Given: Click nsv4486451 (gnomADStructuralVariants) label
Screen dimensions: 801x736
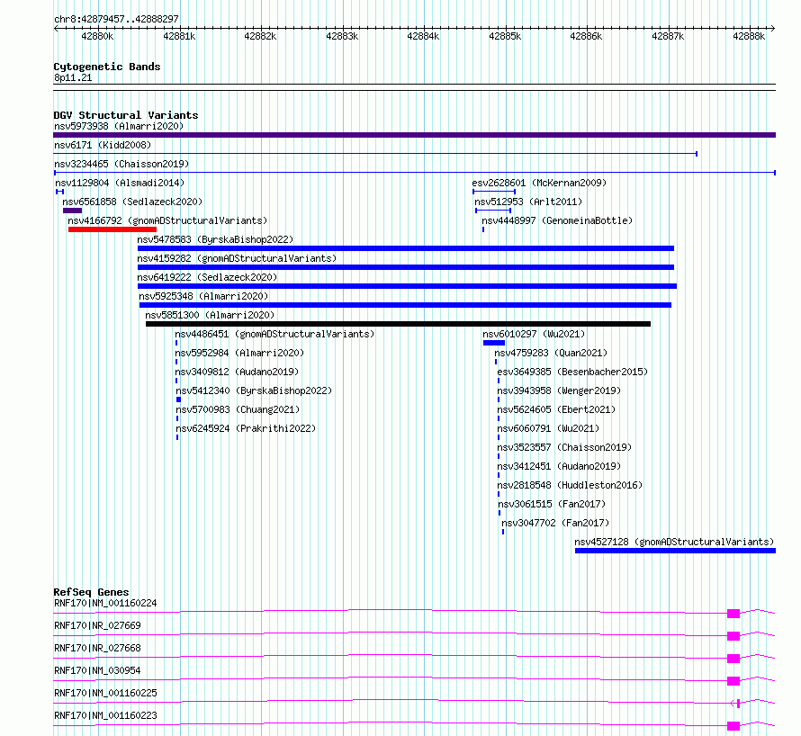Looking at the screenshot, I should pos(274,334).
